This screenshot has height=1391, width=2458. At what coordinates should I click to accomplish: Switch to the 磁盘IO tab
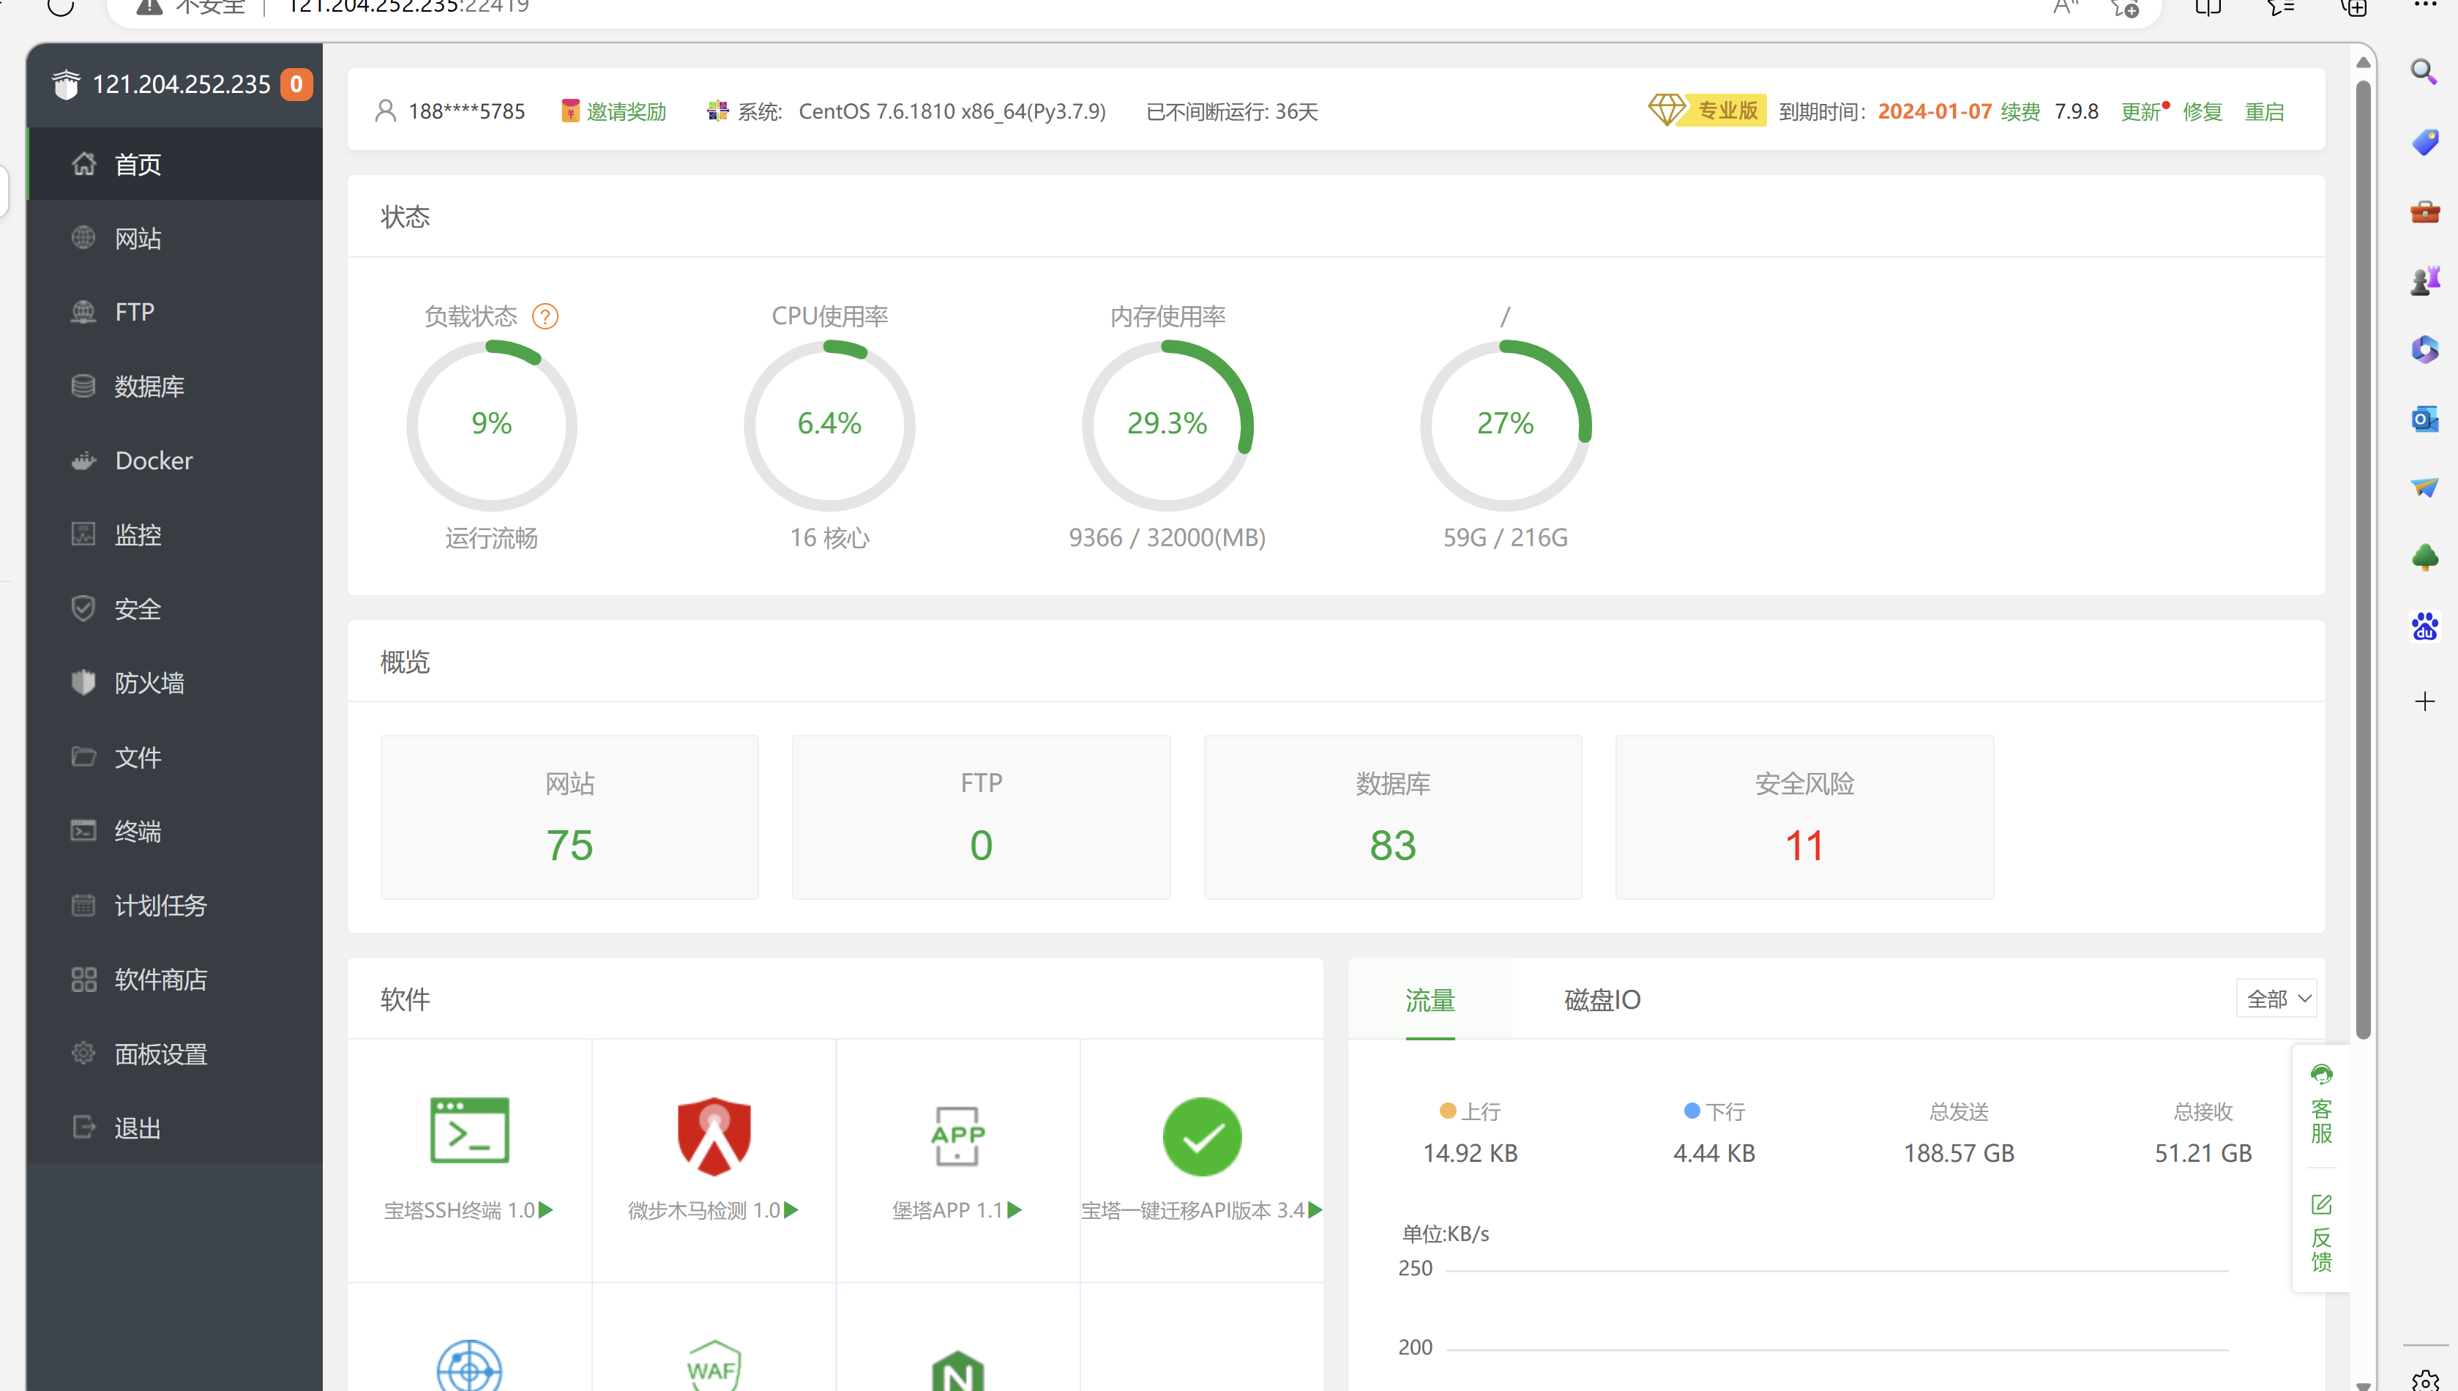tap(1602, 1000)
